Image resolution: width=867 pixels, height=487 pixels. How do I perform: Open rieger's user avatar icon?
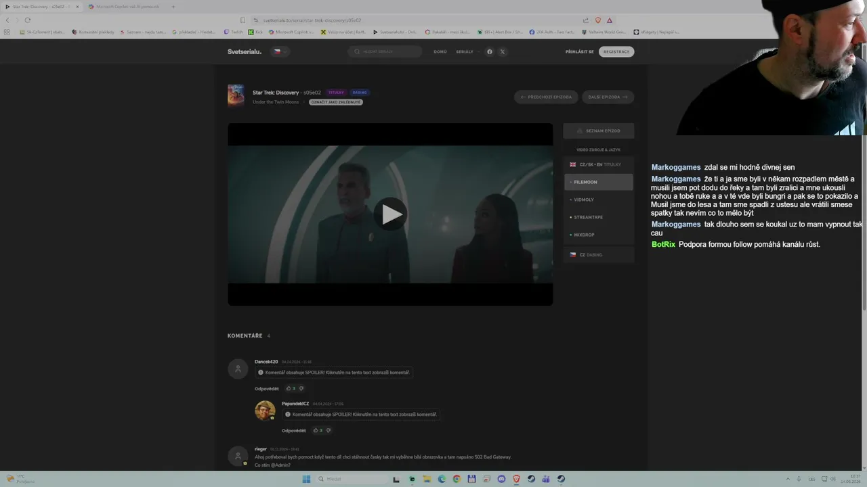click(x=238, y=456)
